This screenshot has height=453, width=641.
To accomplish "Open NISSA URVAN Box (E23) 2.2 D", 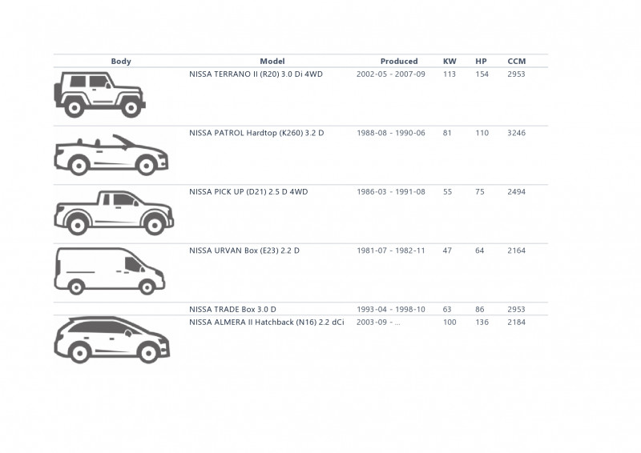I will coord(244,251).
